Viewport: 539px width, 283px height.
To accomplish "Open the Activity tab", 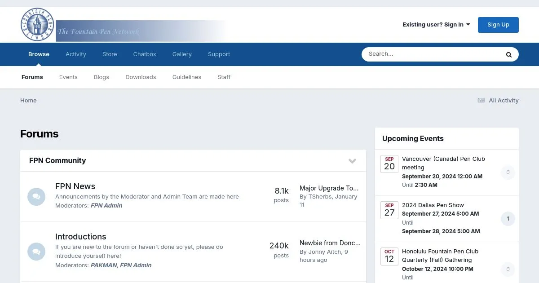I will [76, 54].
